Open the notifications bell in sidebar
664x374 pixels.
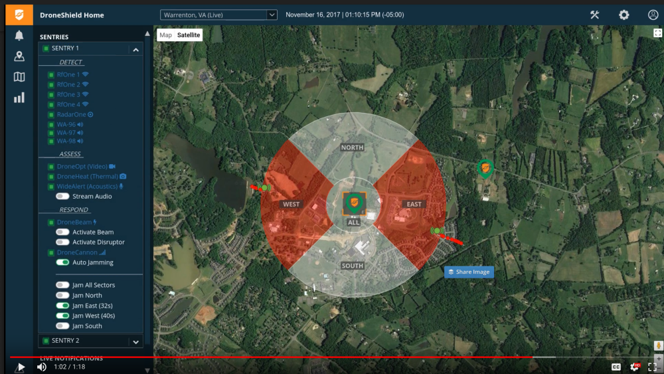pos(19,36)
